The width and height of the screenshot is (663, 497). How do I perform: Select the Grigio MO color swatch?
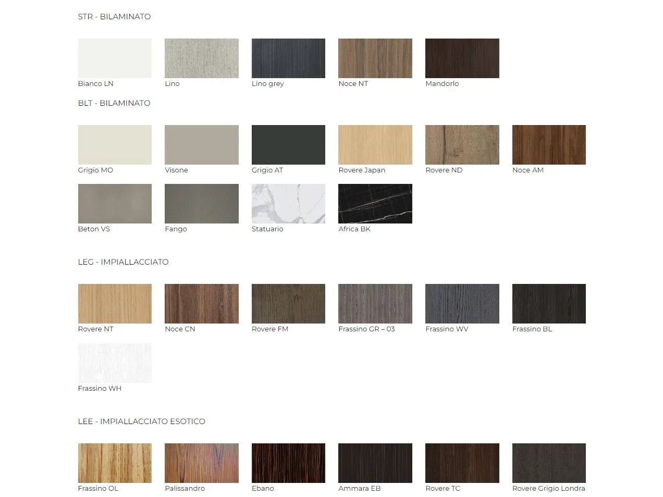tap(115, 145)
